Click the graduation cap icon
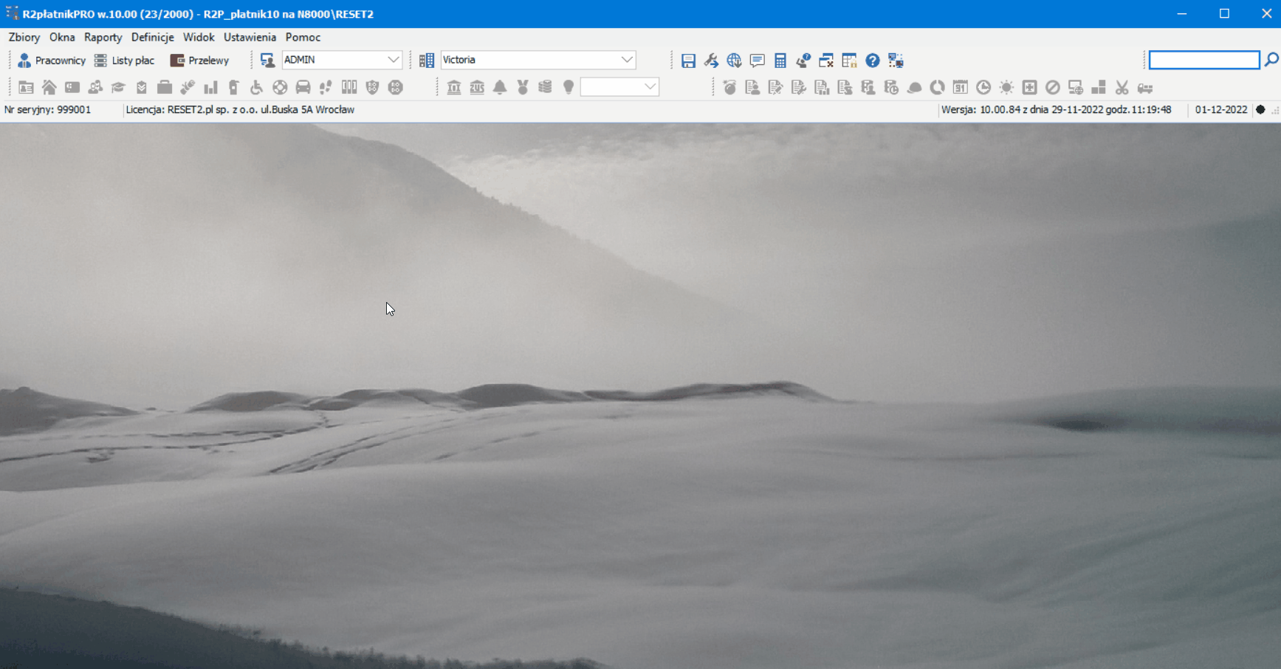 coord(118,88)
